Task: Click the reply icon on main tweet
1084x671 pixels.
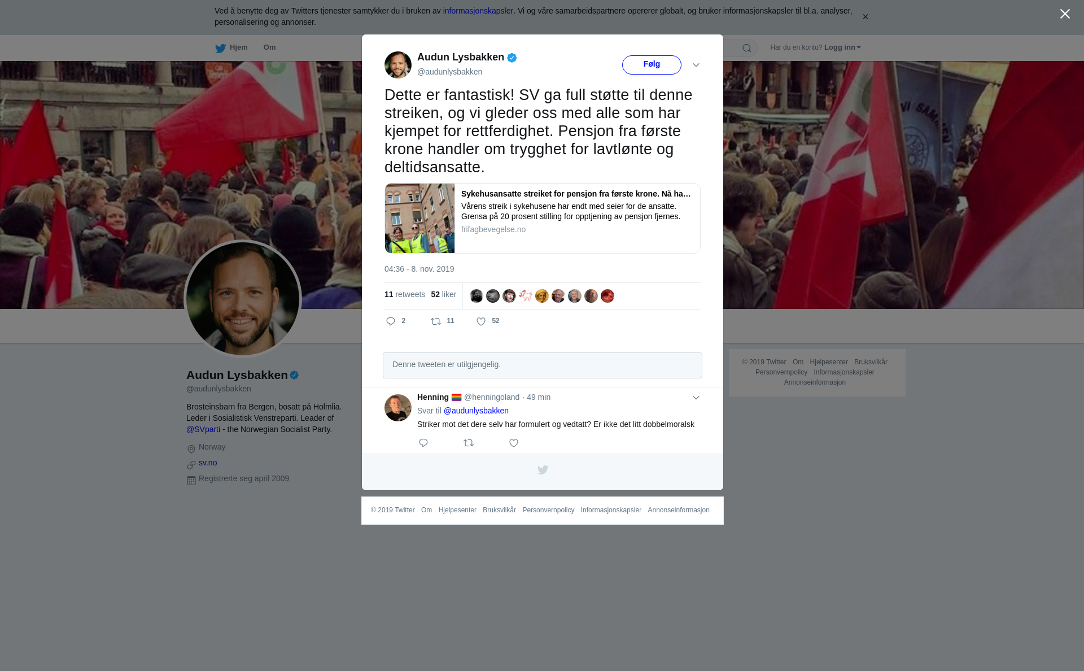Action: point(391,321)
